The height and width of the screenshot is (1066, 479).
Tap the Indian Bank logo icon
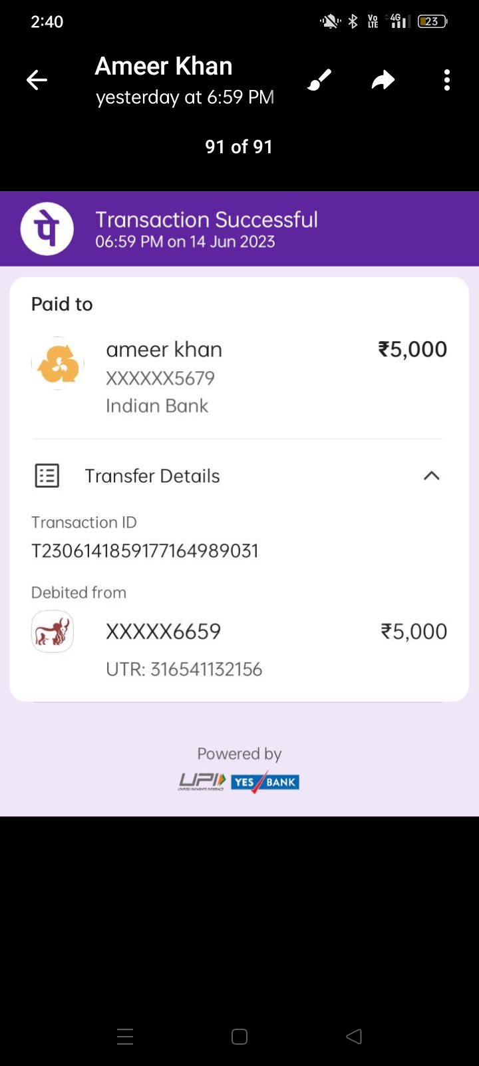[x=59, y=364]
